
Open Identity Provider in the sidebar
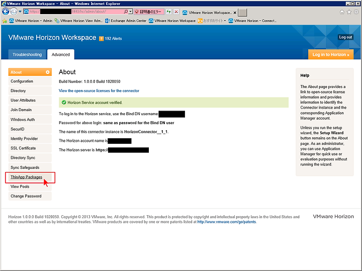(x=30, y=138)
